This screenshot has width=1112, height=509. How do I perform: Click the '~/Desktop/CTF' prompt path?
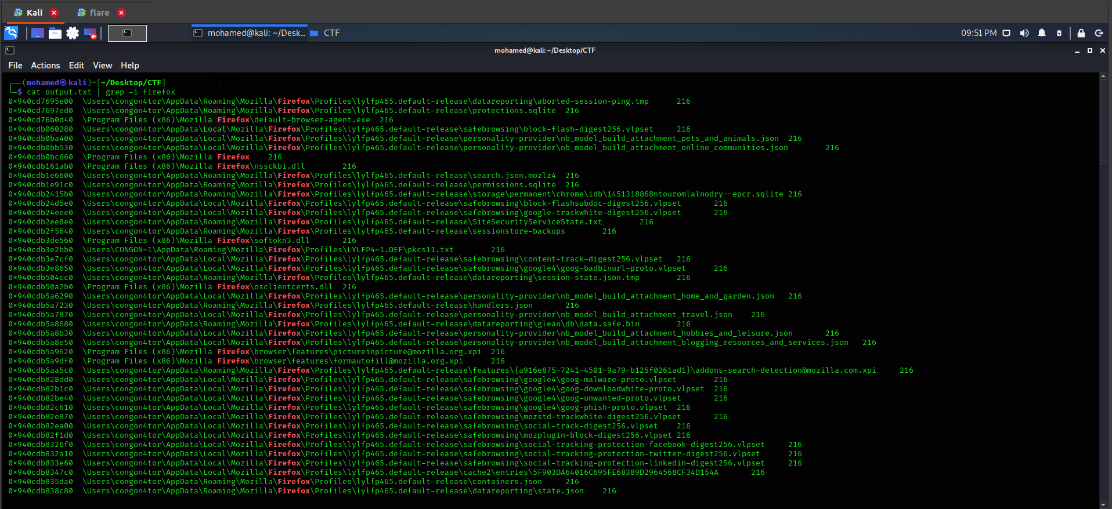131,83
